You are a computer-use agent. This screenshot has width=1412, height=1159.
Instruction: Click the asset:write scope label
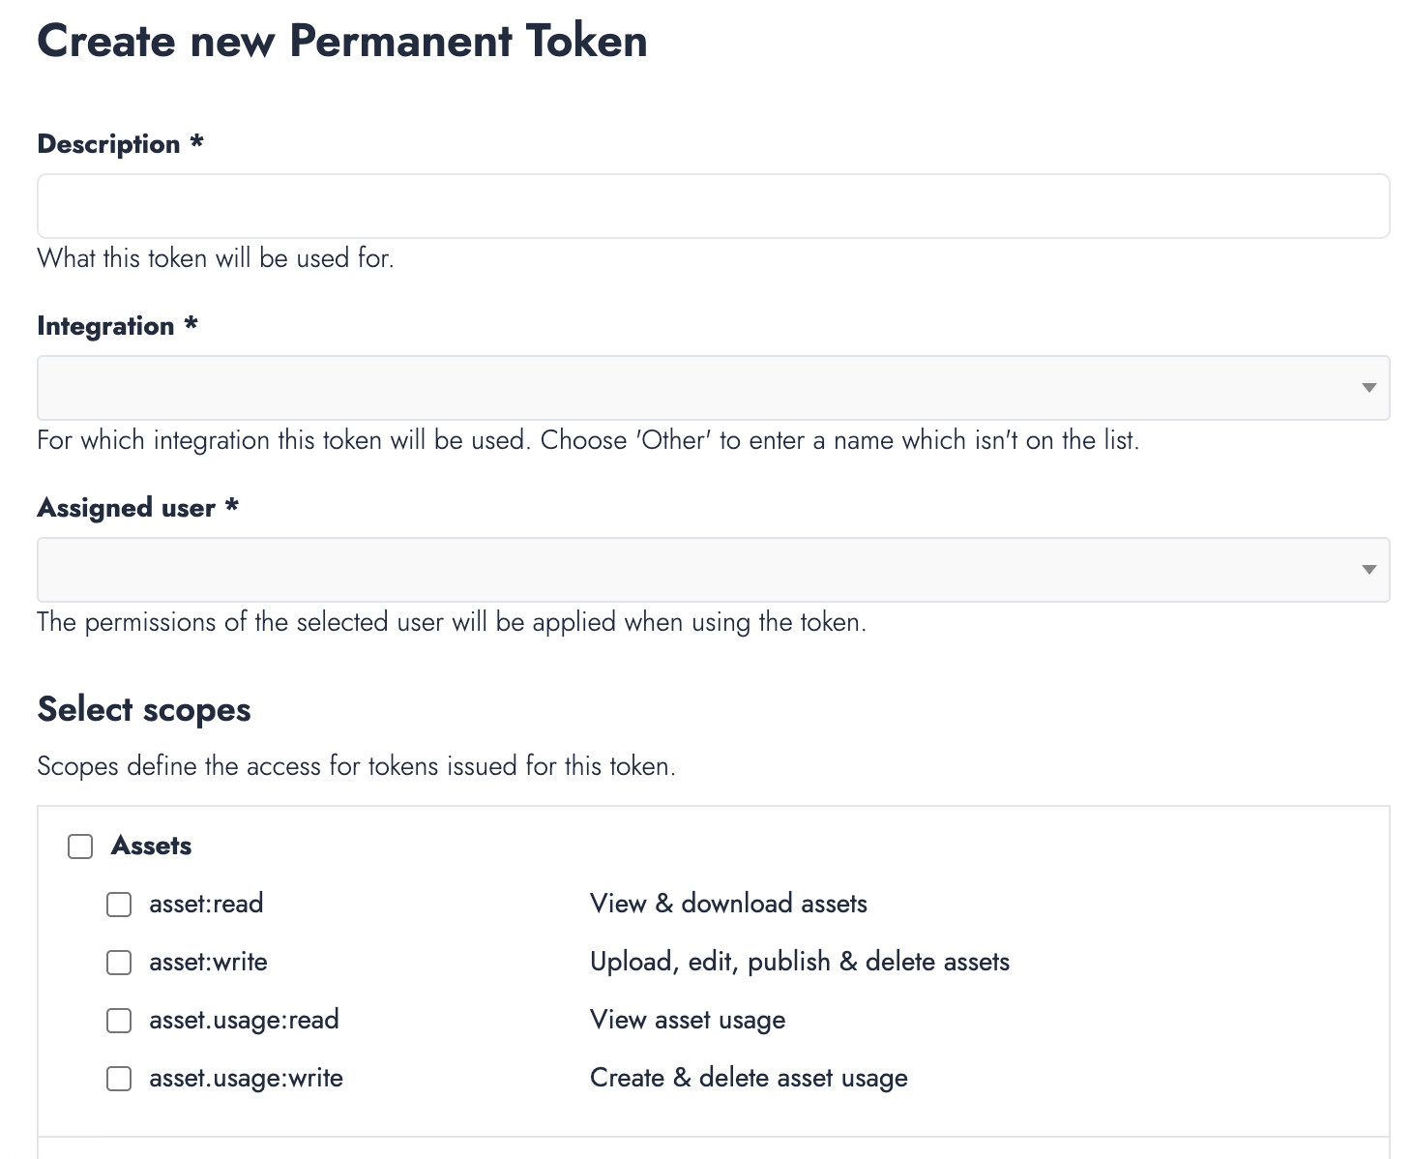coord(208,962)
